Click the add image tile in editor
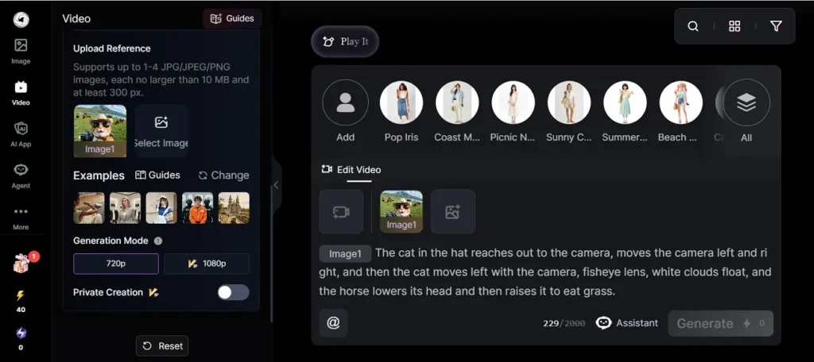Viewport: 814px width, 362px height. click(x=452, y=212)
